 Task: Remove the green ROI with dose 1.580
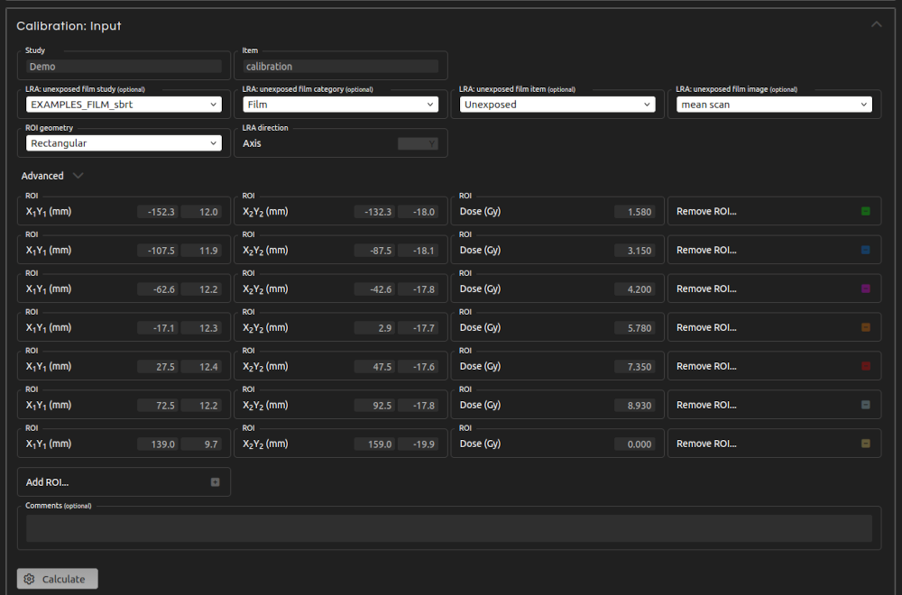tap(865, 212)
